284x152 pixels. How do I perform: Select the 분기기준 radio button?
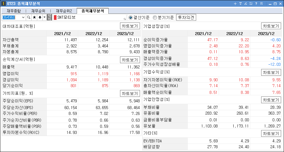click(x=155, y=18)
